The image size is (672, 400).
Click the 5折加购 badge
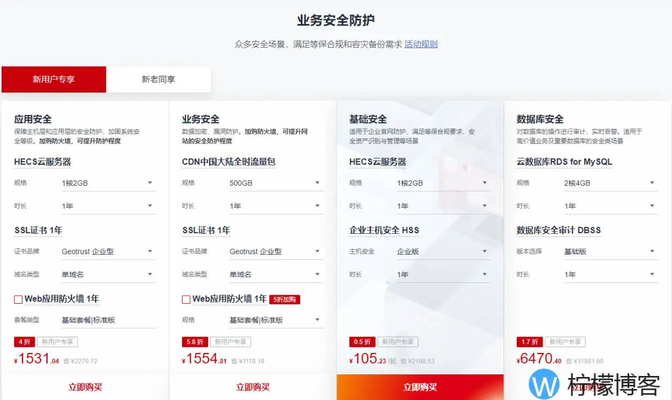tap(285, 299)
